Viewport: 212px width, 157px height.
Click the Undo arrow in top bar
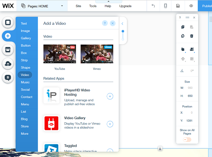click(153, 6)
